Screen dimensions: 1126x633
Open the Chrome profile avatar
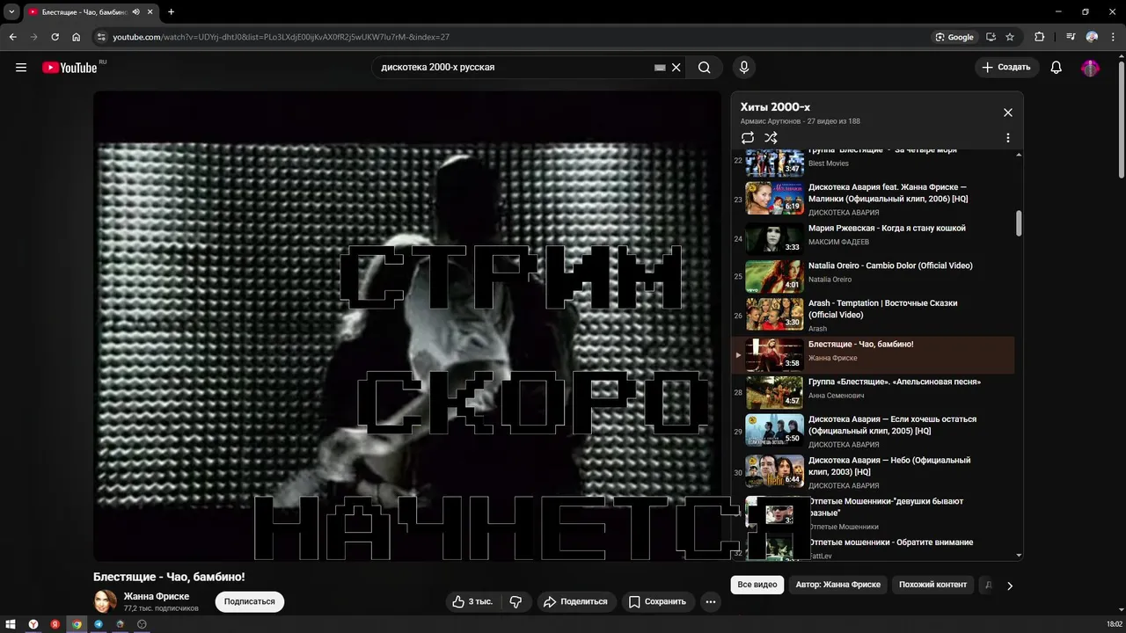[x=1092, y=37]
